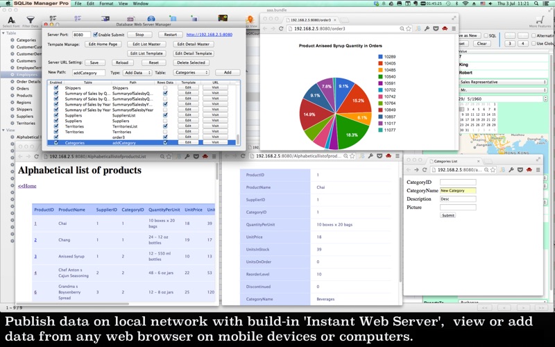The width and height of the screenshot is (555, 347).
Task: Open the File menu
Action: [x=78, y=3]
